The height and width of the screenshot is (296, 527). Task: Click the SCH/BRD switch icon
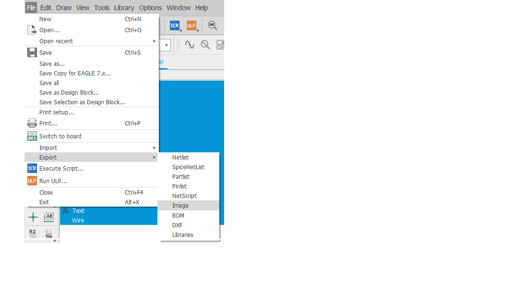click(x=32, y=136)
